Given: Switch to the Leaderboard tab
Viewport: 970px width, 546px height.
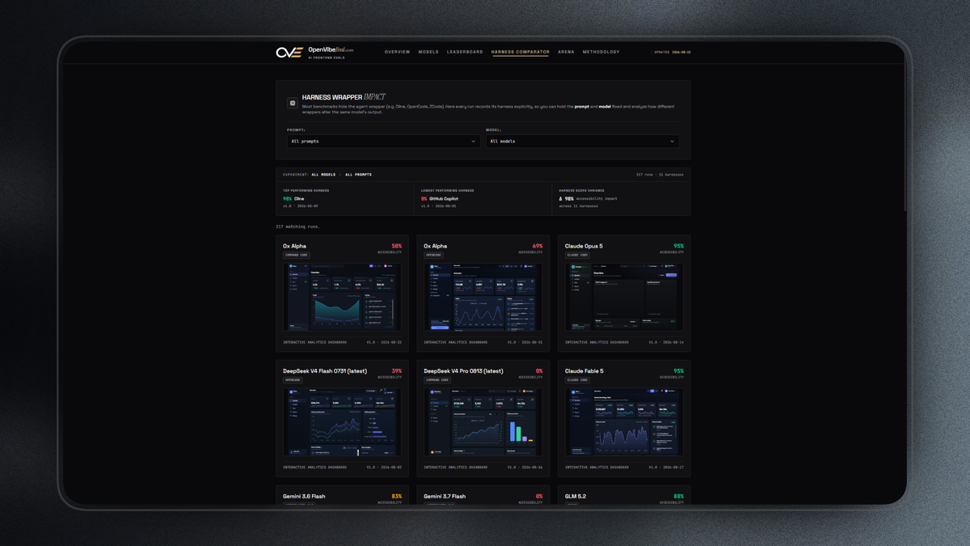Looking at the screenshot, I should pyautogui.click(x=465, y=52).
